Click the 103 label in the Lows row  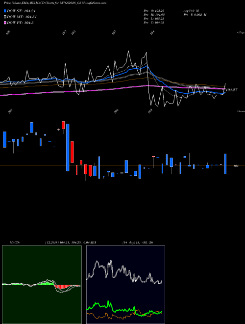(x=150, y=111)
